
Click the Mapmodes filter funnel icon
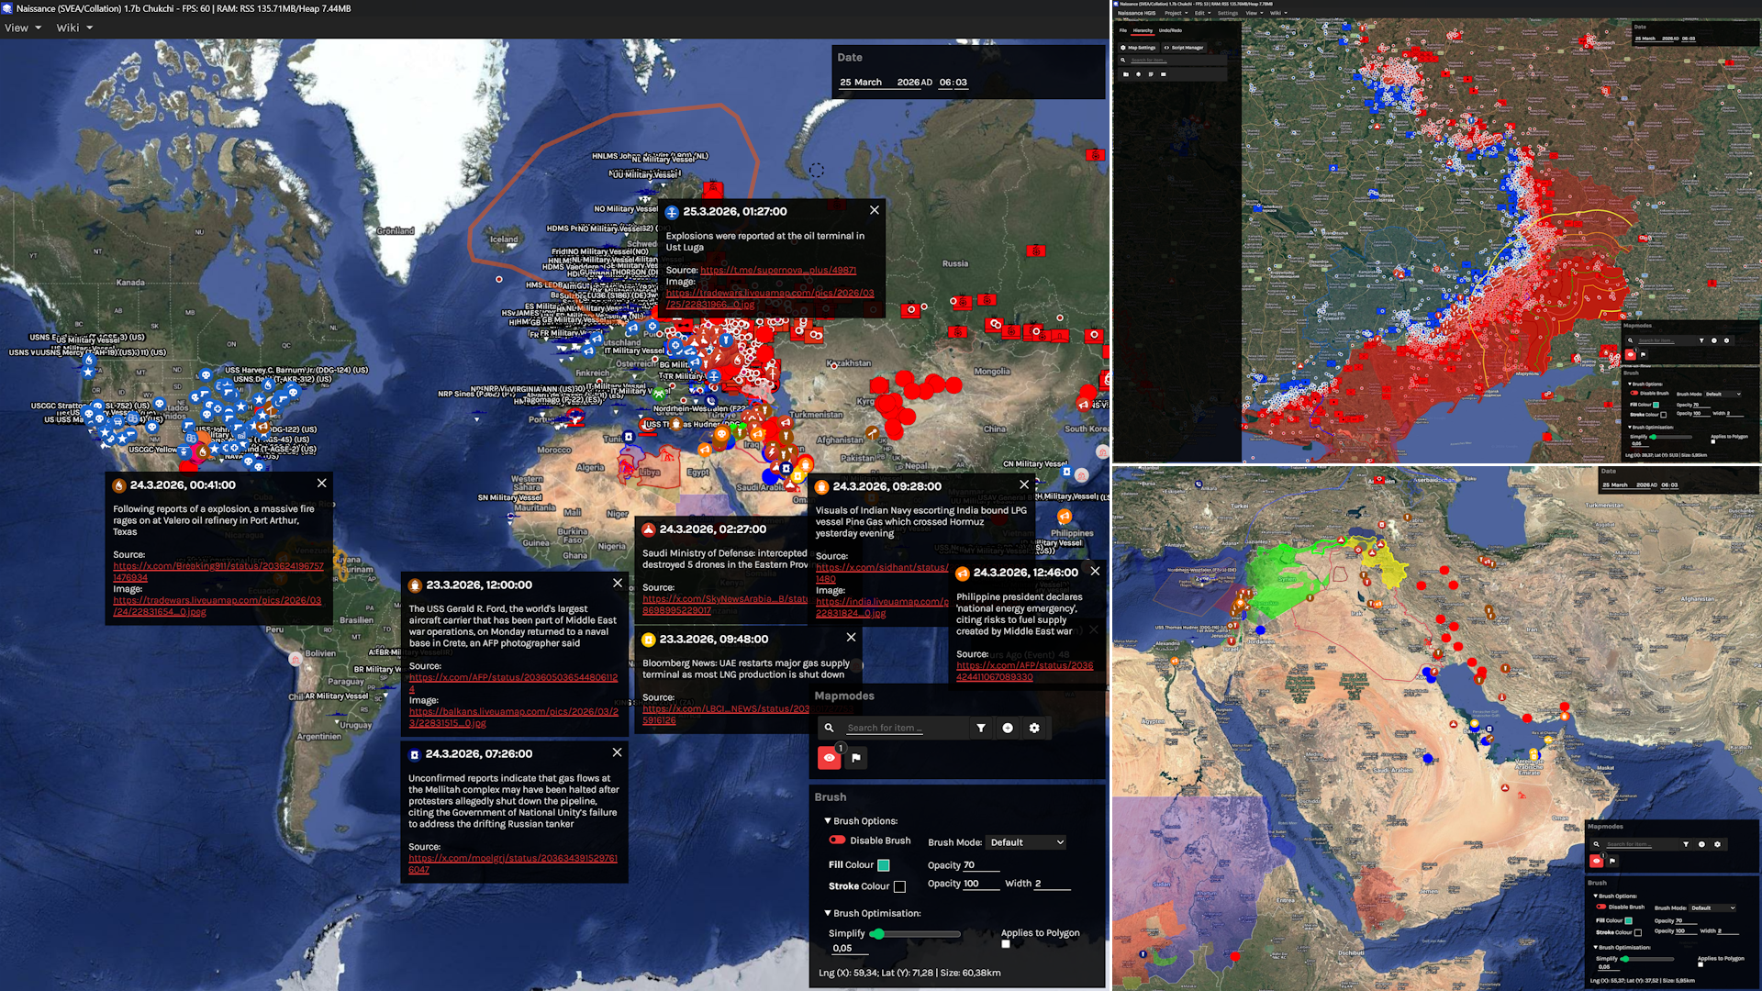(981, 728)
